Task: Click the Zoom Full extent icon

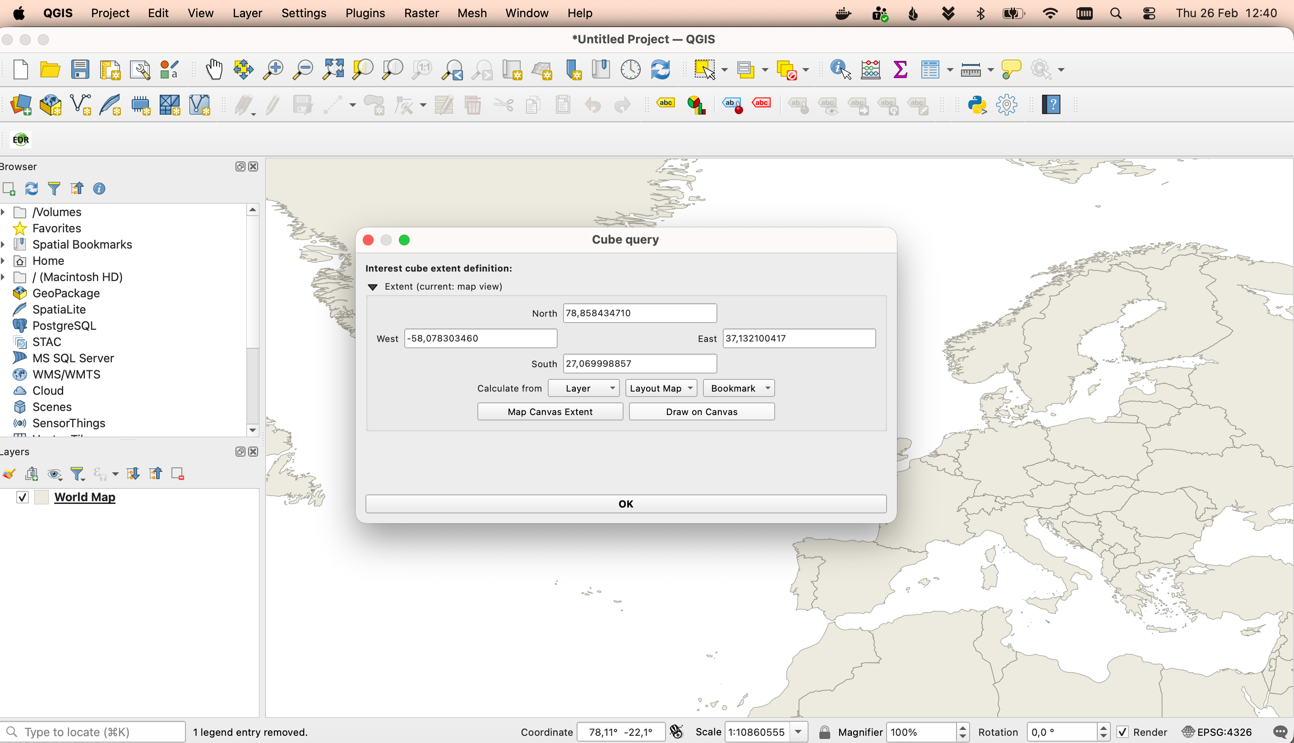Action: pos(333,69)
